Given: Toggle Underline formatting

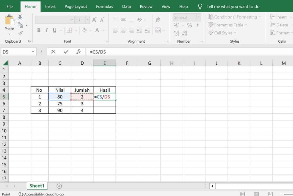Looking at the screenshot, I should pos(54,30).
